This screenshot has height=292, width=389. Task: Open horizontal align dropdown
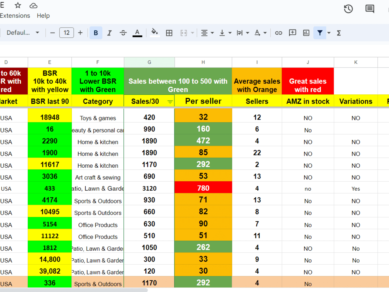(207, 33)
